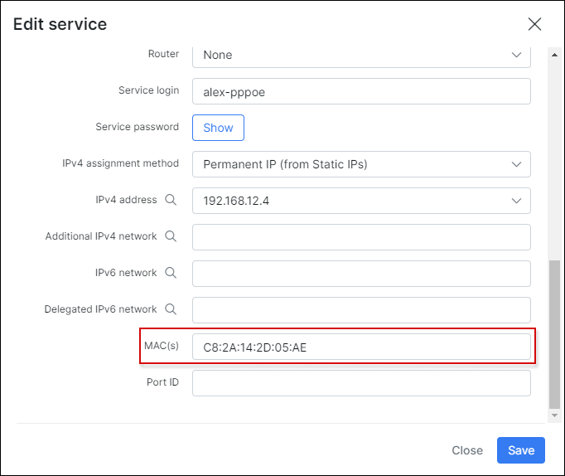Click the MAC(s) label text
This screenshot has height=476, width=565.
point(161,346)
